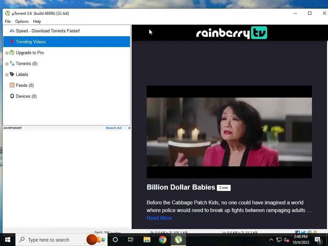Select Torrents (0) in the sidebar
328x246 pixels.
(27, 64)
